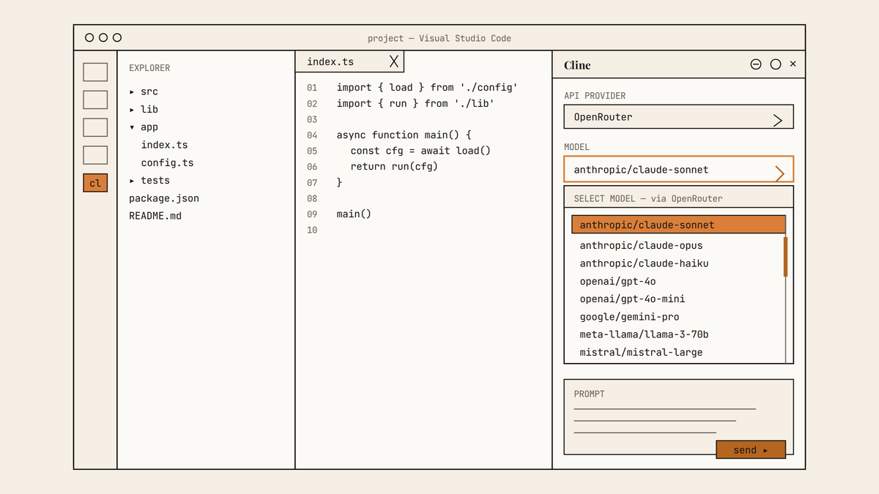Click 'const cfg = await load()' line
Image resolution: width=879 pixels, height=494 pixels.
click(x=420, y=151)
